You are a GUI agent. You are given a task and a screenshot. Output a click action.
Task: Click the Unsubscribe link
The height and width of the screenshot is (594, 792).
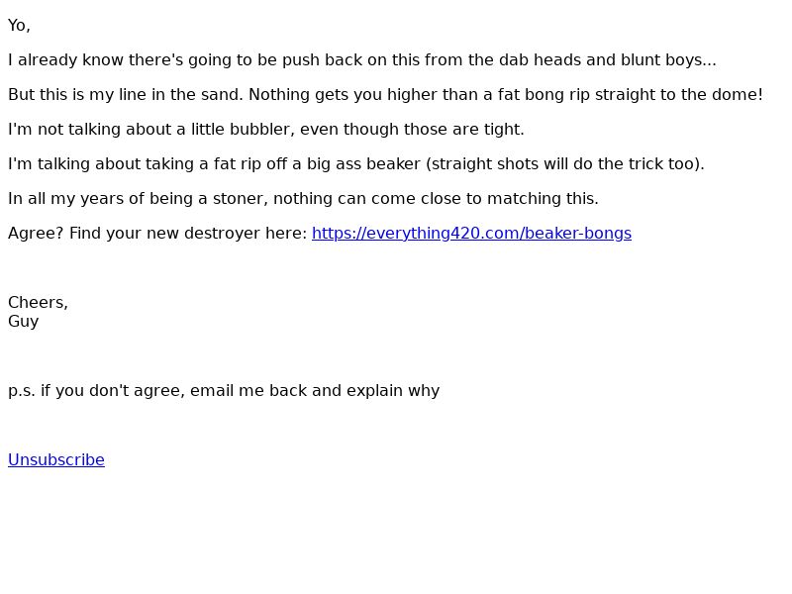point(56,460)
